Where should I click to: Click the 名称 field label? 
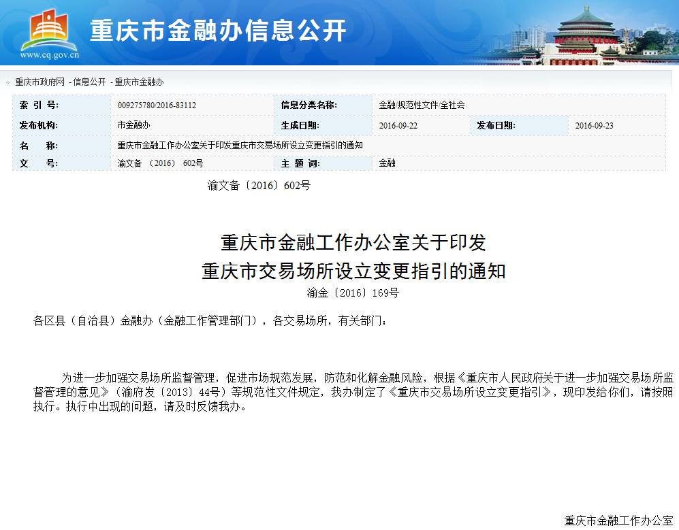pyautogui.click(x=39, y=146)
